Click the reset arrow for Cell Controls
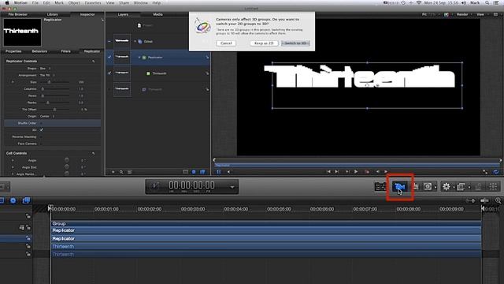The image size is (504, 284). 93,153
